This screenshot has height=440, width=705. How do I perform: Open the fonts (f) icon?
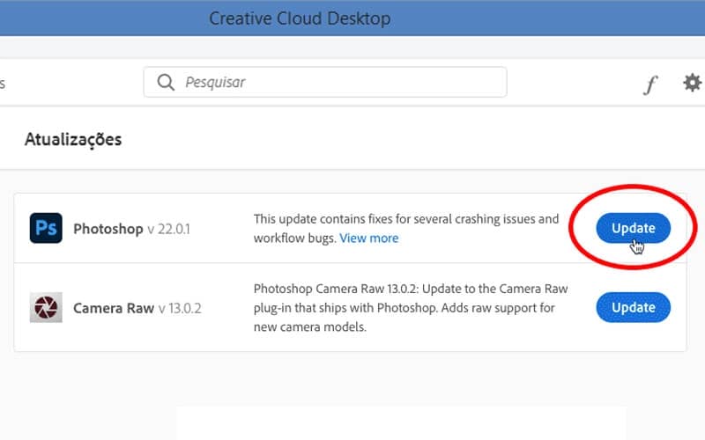coord(650,84)
